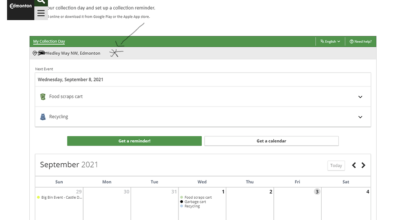Expand the Recycling row chevron
This screenshot has width=416, height=220.
360,117
